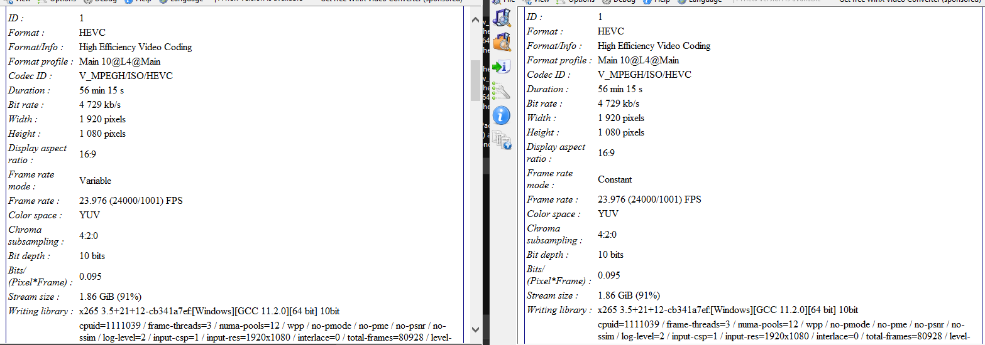This screenshot has width=985, height=345.
Task: Click the 'Bit rate :' label in left window
Action: [x=26, y=105]
